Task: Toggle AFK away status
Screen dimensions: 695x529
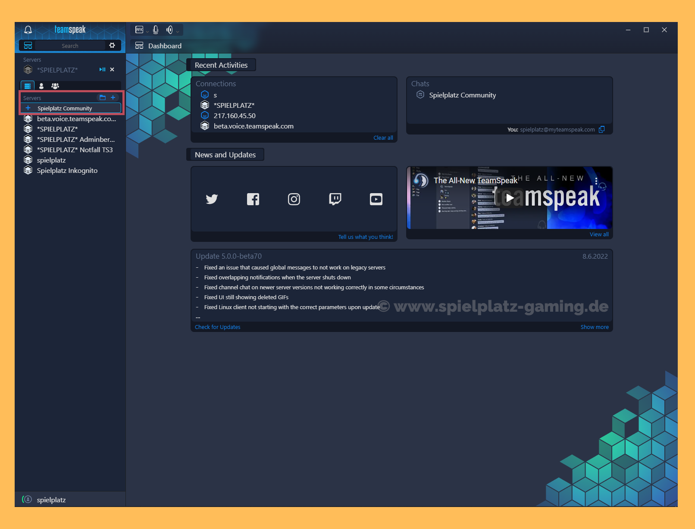Action: (139, 30)
